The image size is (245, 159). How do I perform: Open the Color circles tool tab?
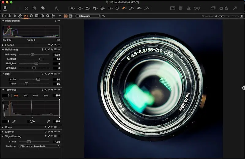(x=20, y=16)
